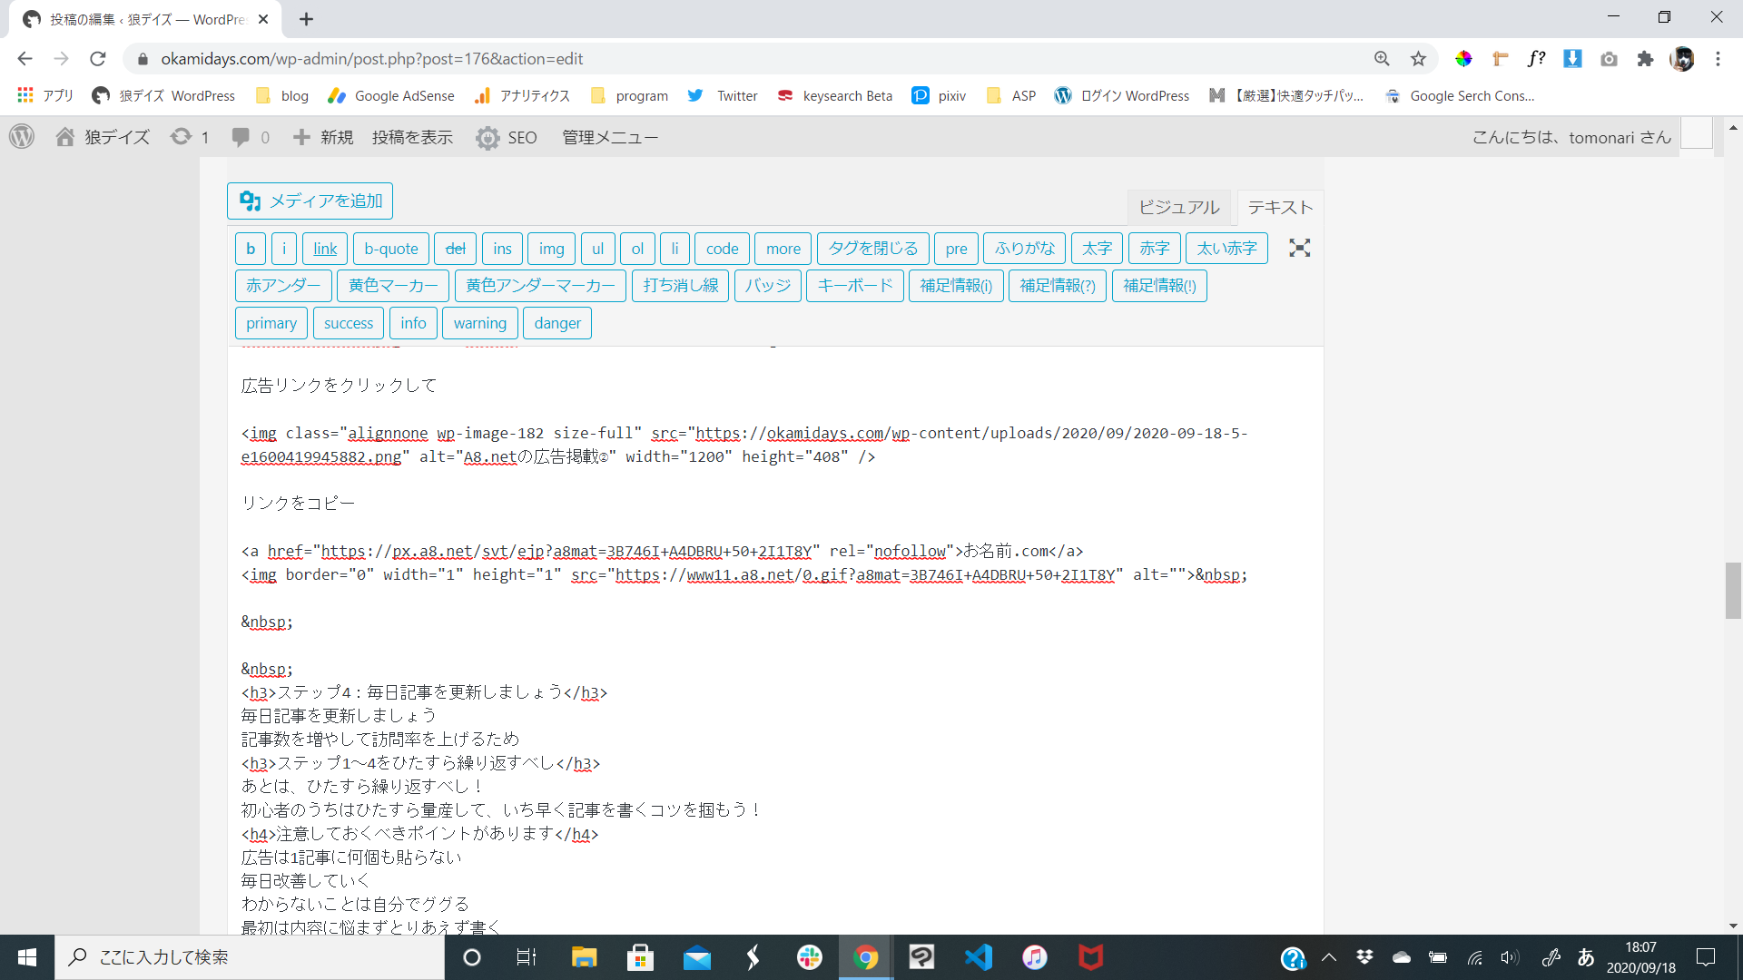Bookmark this page with the star icon

pos(1418,59)
